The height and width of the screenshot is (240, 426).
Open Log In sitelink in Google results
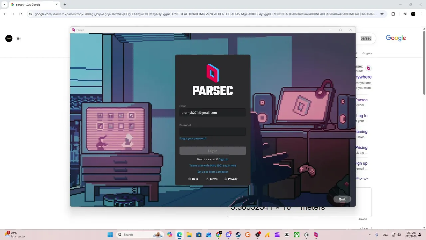tap(362, 116)
